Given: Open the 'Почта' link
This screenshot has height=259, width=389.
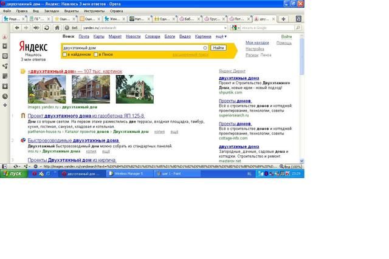Looking at the screenshot, I should 84,36.
